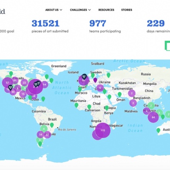Select the 57 cluster on western Canada
Screen dimensions: 170x170
coord(8,83)
